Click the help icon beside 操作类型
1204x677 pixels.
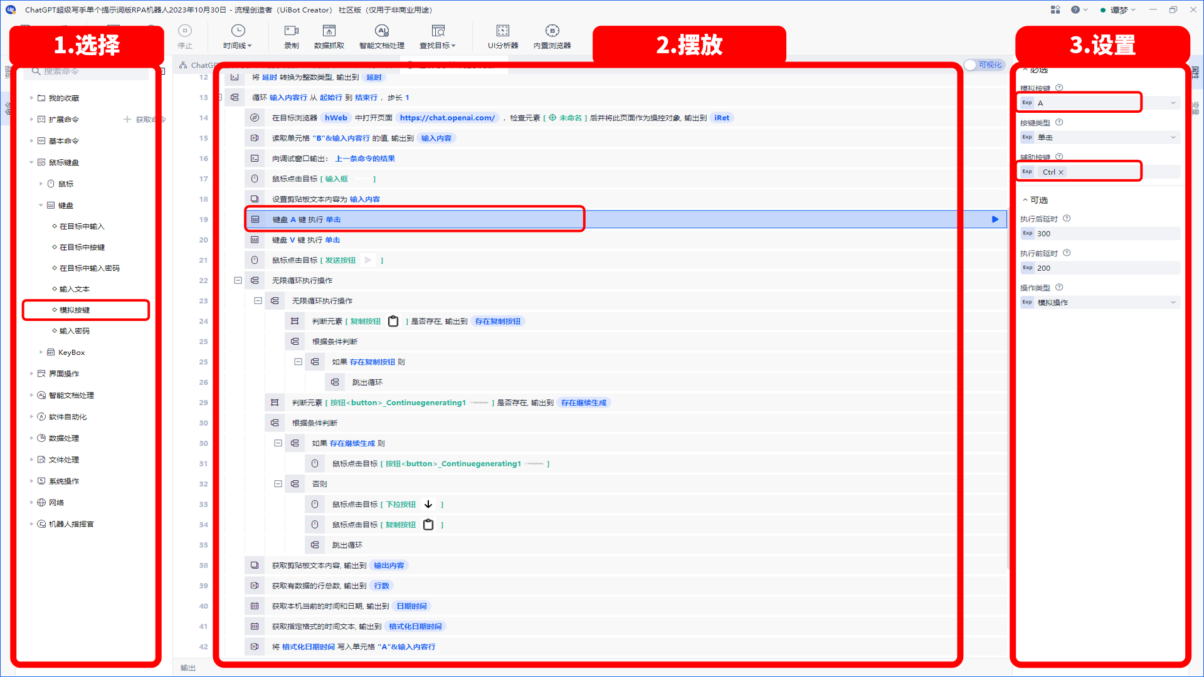pyautogui.click(x=1059, y=288)
